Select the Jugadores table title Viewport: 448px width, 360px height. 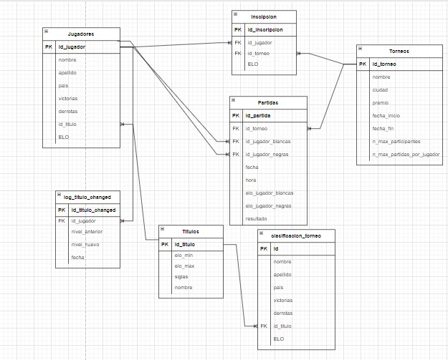81,34
